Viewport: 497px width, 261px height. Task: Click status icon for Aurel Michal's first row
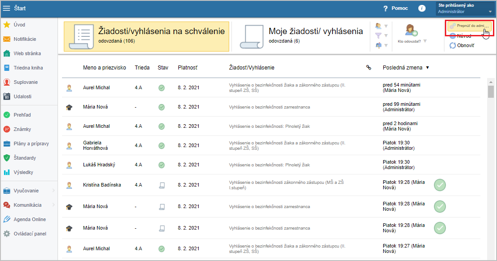[161, 88]
